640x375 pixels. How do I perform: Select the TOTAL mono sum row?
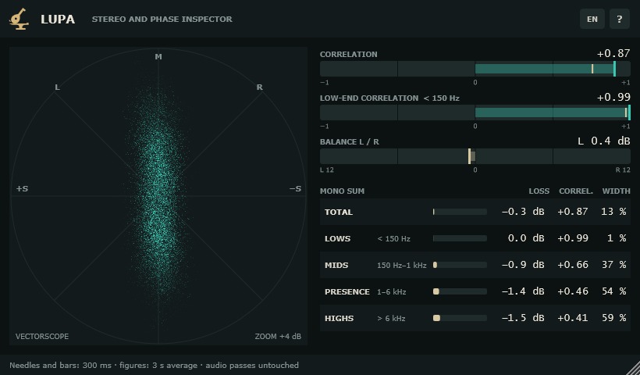[x=475, y=212]
